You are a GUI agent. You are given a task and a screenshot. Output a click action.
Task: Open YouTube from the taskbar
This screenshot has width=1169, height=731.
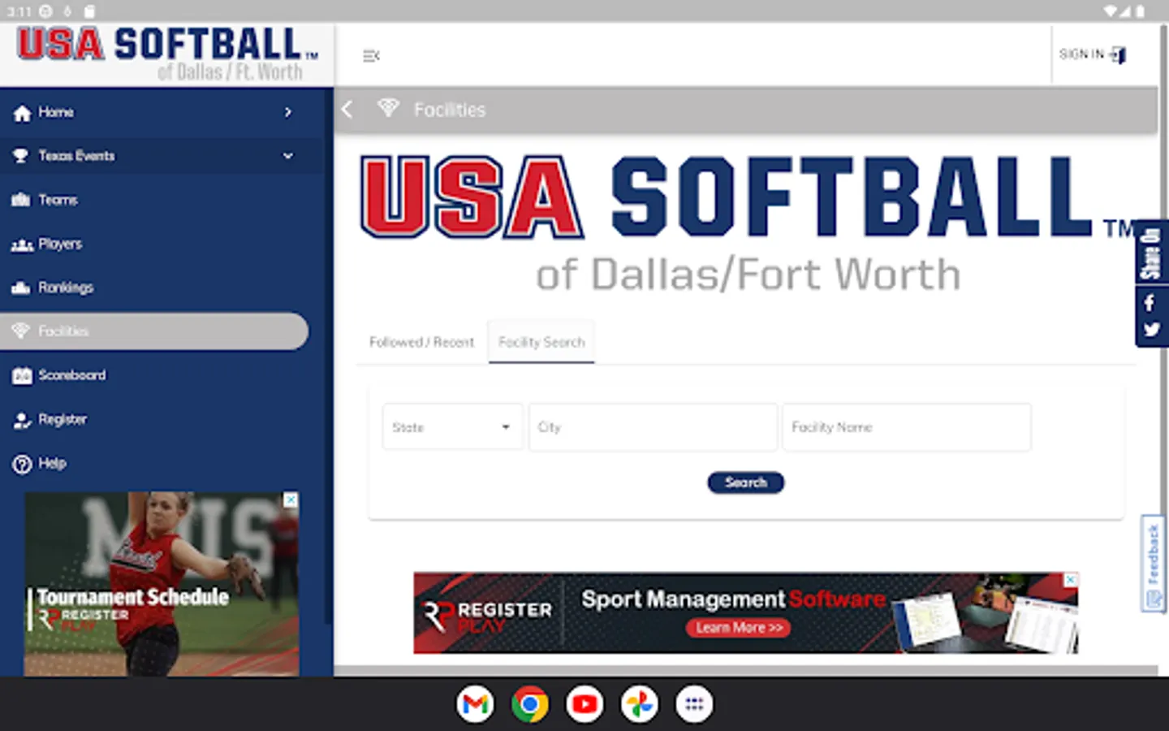point(584,704)
